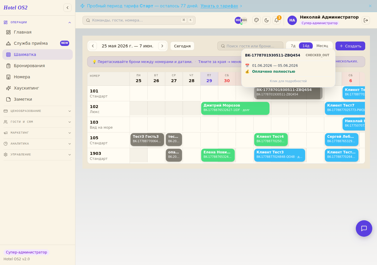Click the HA user avatar
Image resolution: width=377 pixels, height=265 pixels.
[292, 20]
